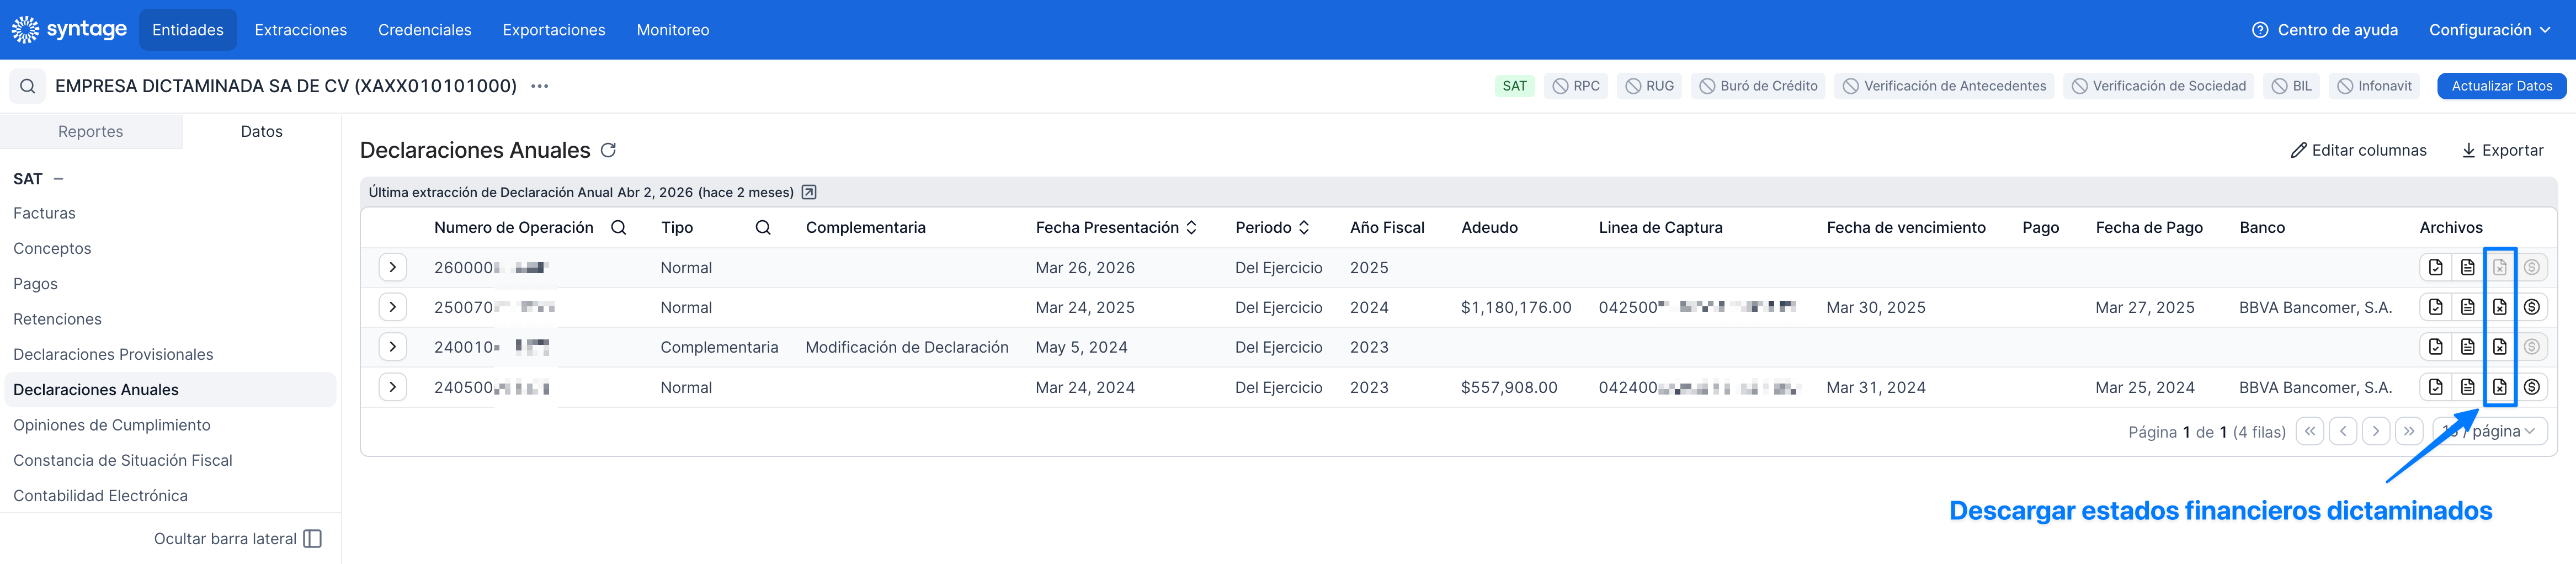This screenshot has height=564, width=2576.
Task: Toggle the Infonavit source badge
Action: [2374, 86]
